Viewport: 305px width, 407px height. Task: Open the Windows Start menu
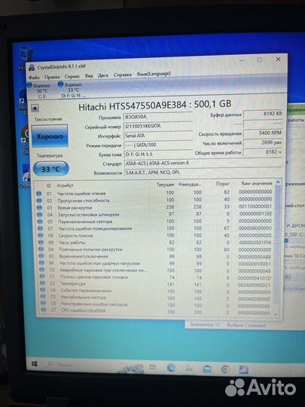tap(34, 364)
